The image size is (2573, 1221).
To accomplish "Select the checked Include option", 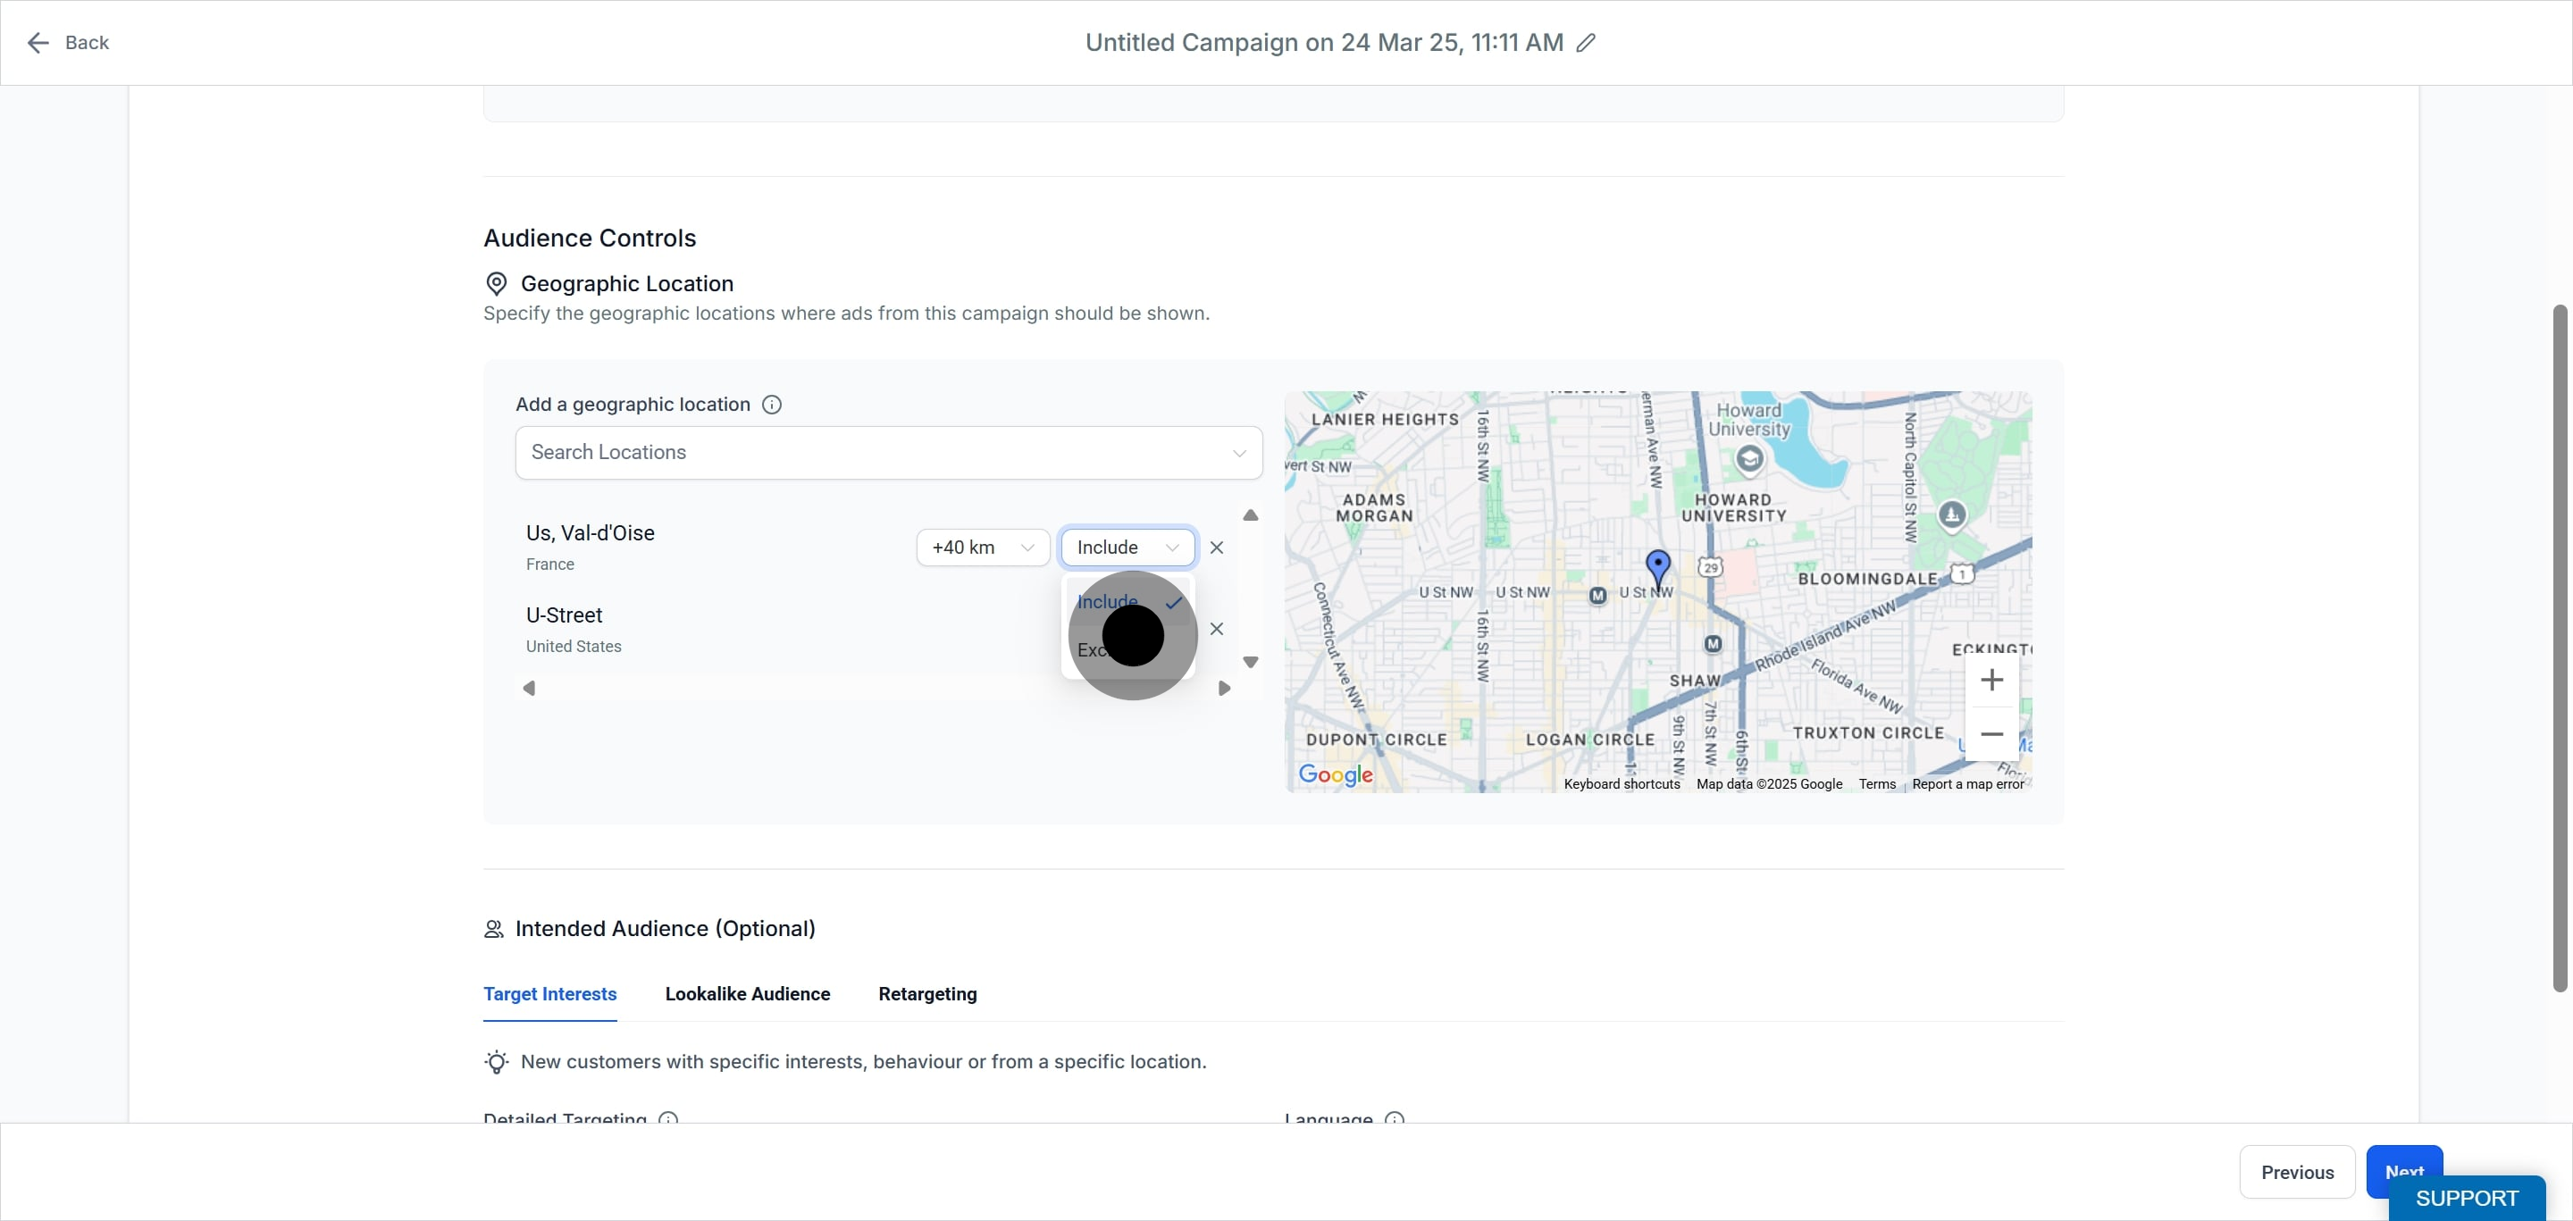I will 1127,602.
